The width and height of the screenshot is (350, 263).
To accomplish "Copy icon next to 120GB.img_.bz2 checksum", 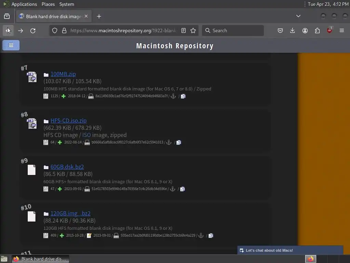I will pos(211,236).
